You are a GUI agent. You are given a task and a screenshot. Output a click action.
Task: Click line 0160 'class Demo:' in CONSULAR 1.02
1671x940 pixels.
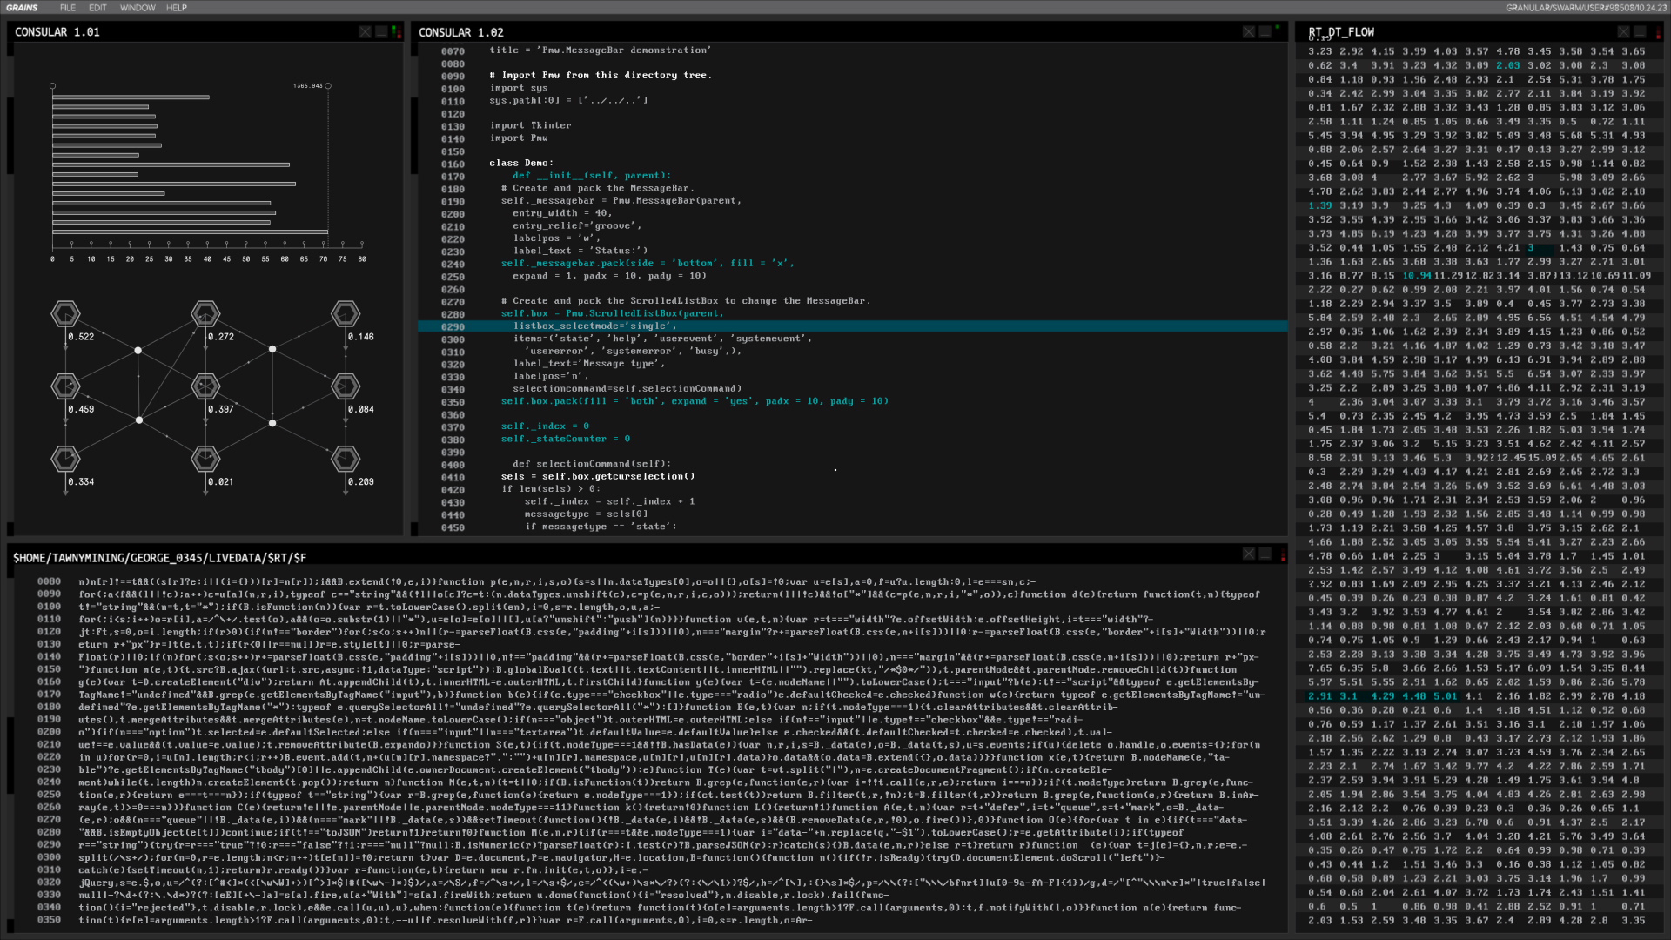click(x=520, y=164)
